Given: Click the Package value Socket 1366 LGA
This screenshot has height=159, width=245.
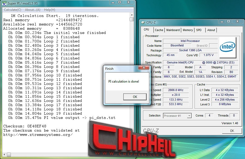Looking at the screenshot, I should pyautogui.click(x=190, y=50).
